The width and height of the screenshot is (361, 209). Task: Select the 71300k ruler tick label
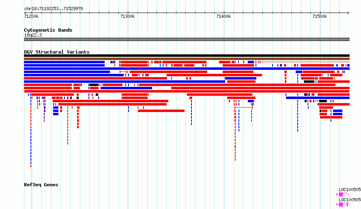(x=127, y=16)
